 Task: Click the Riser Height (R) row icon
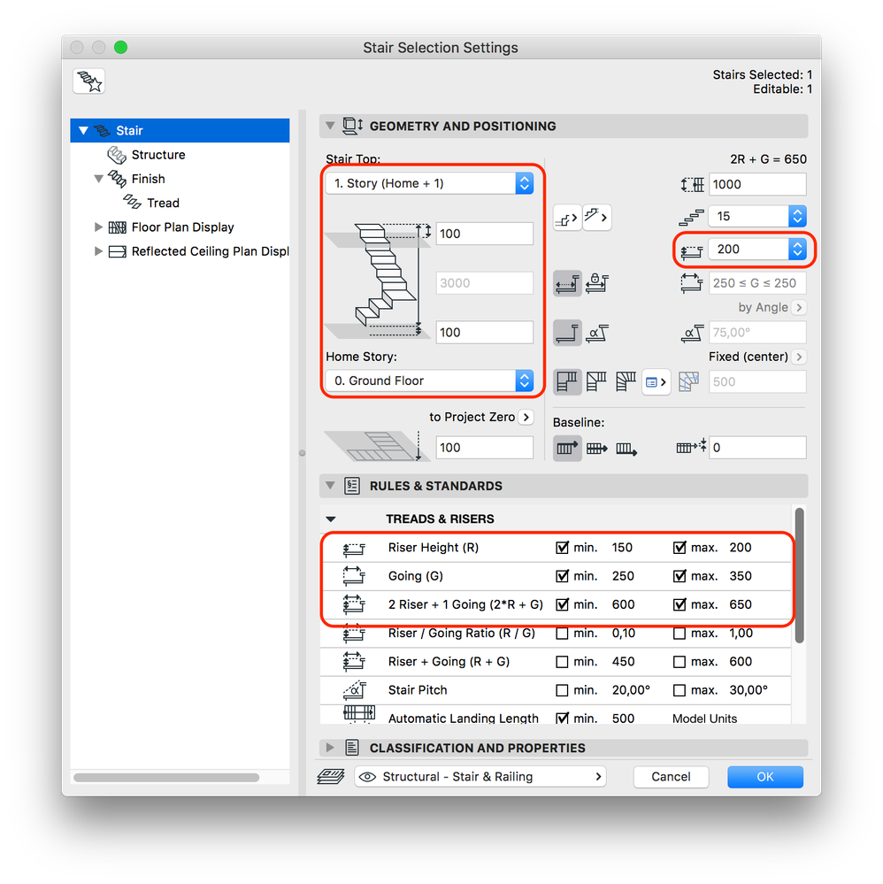point(354,549)
